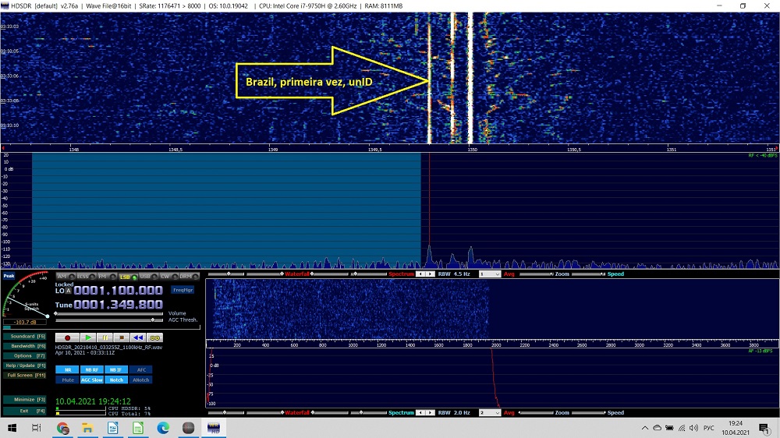Open Microsoft Edge from the taskbar

click(163, 428)
